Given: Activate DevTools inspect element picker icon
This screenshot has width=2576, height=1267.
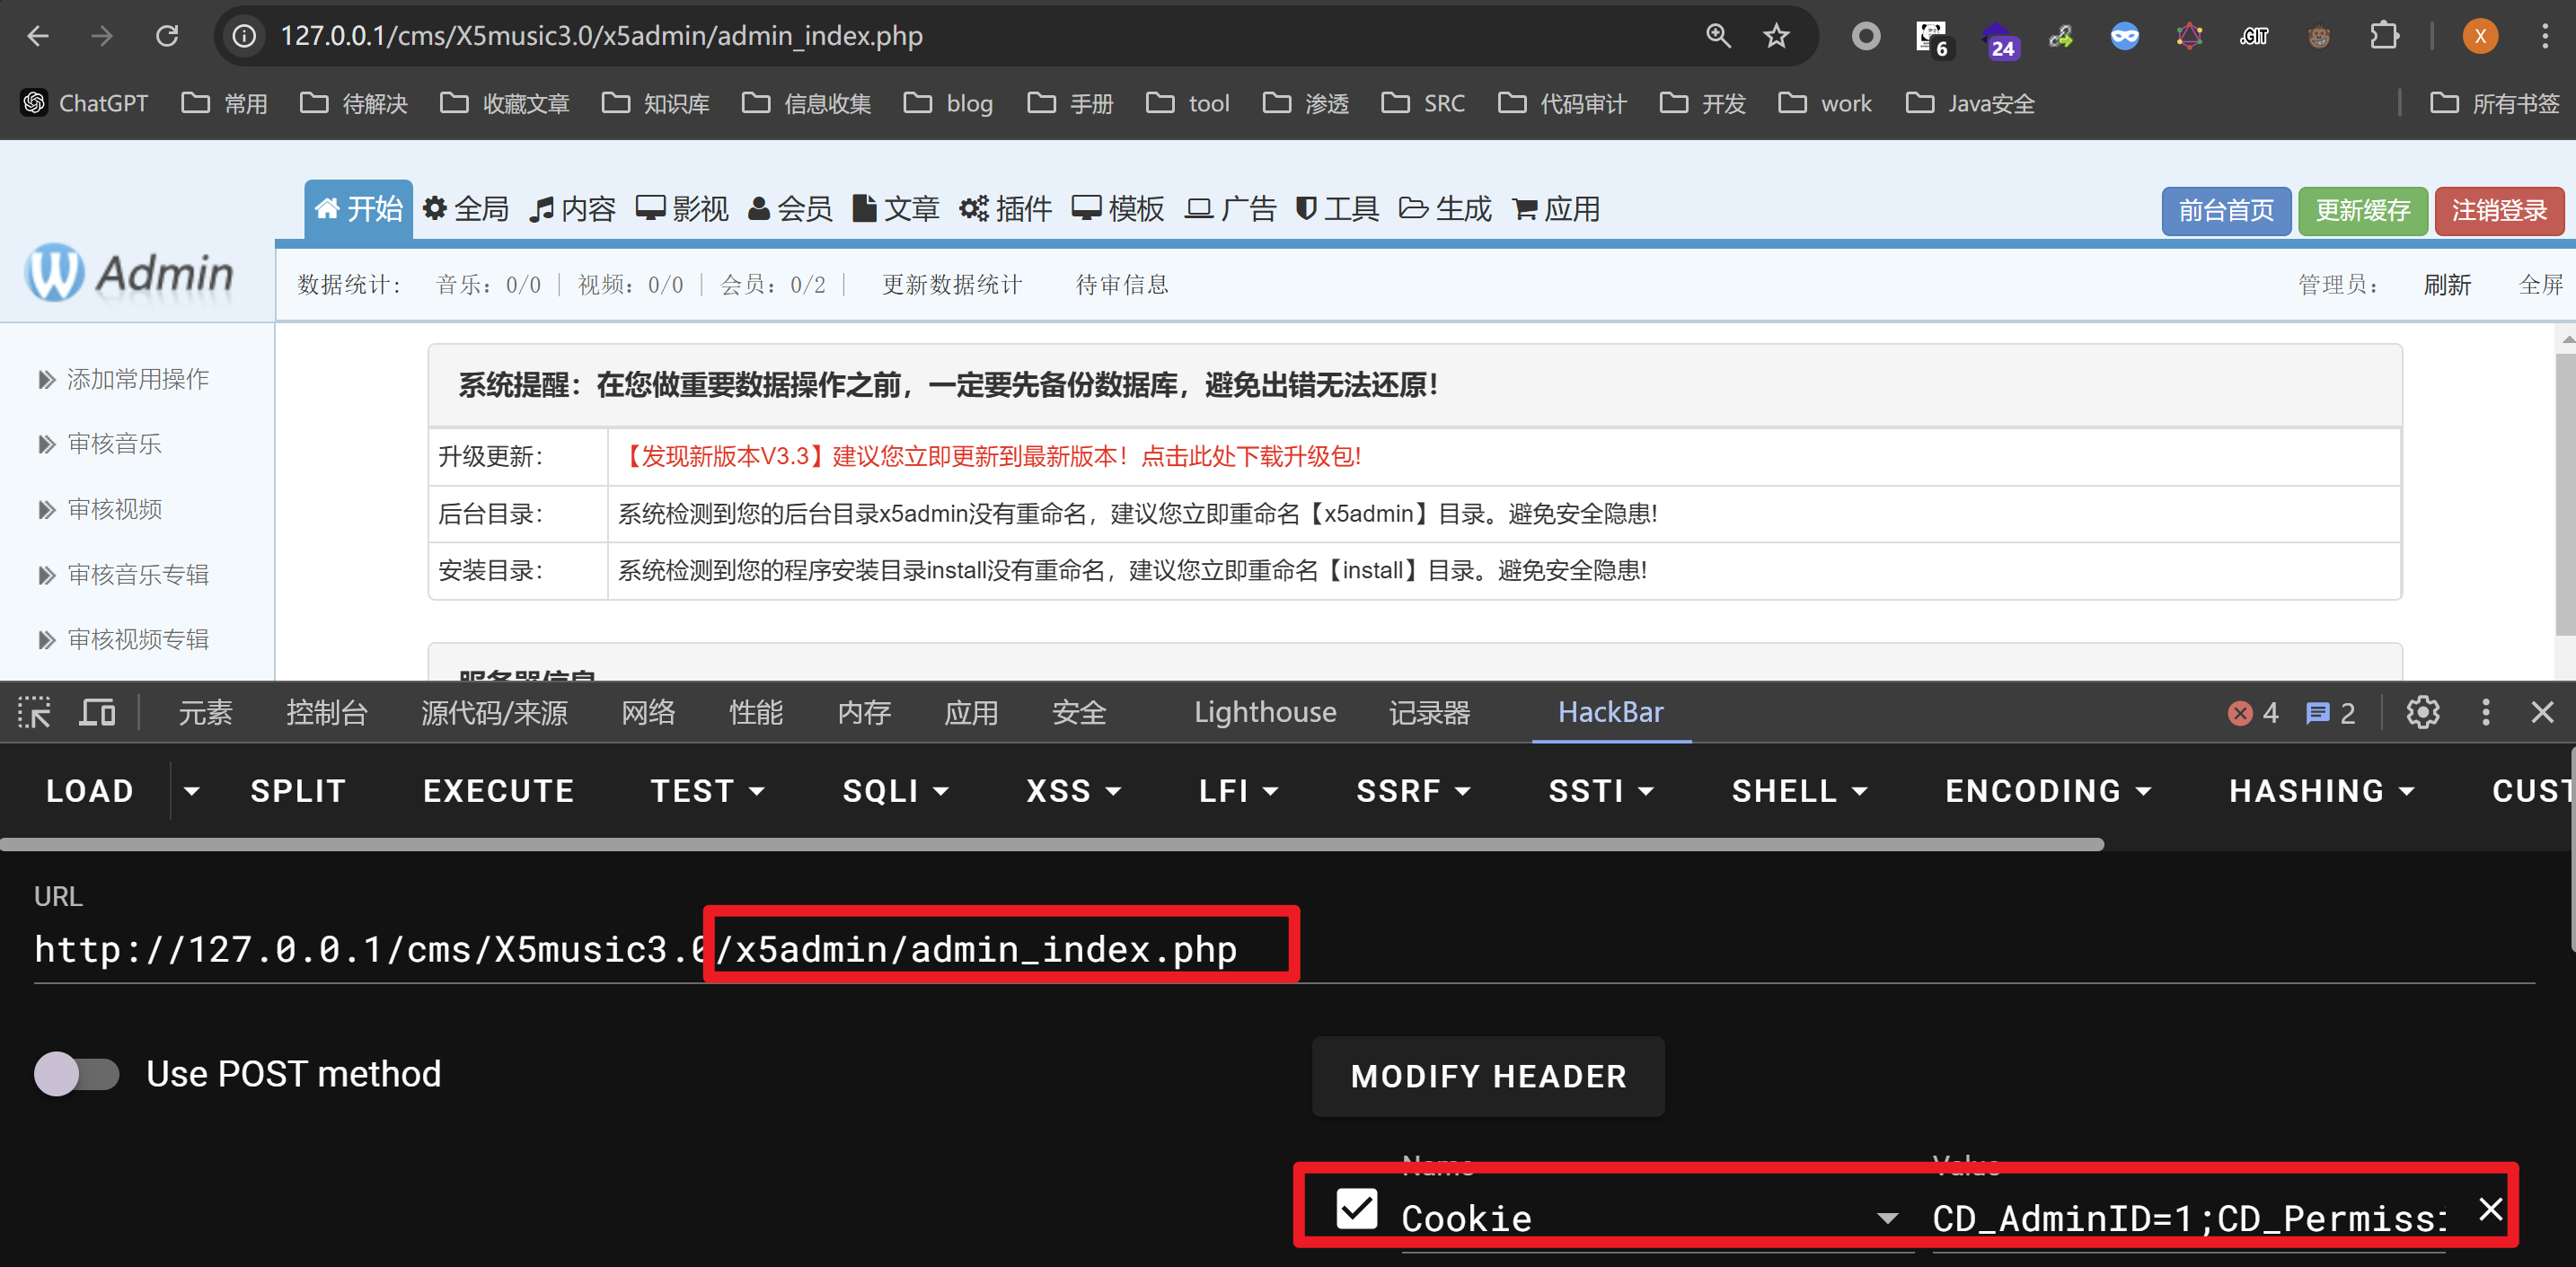Looking at the screenshot, I should (34, 712).
